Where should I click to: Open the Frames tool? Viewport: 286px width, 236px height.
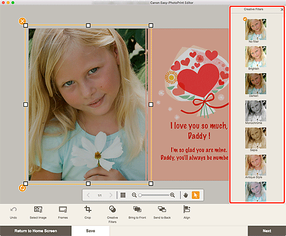pos(63,209)
